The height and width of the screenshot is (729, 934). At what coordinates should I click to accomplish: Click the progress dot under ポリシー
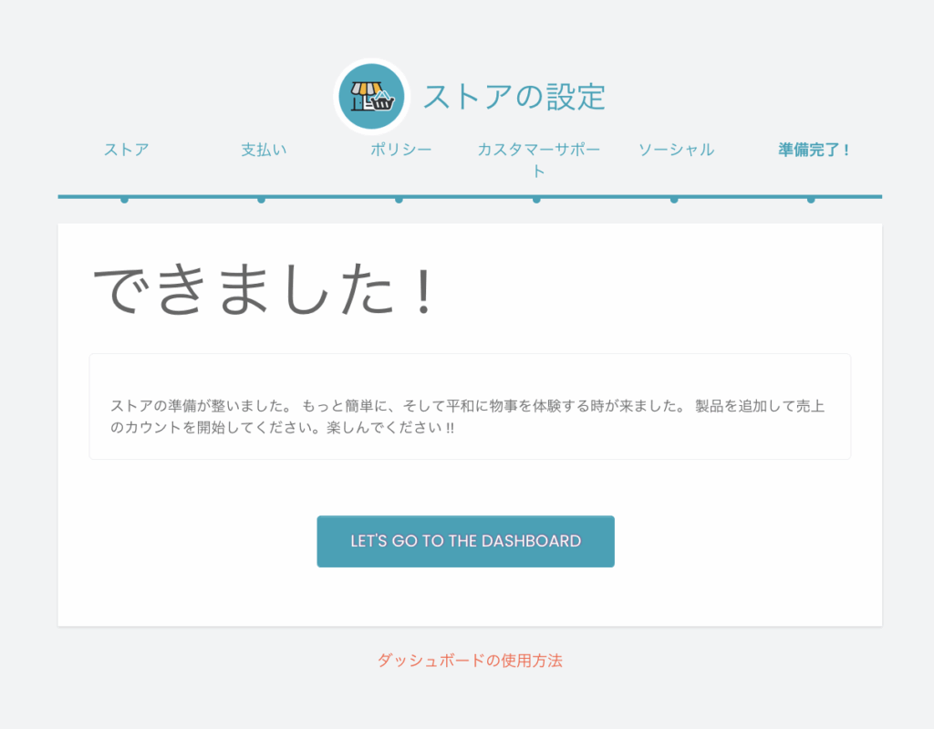399,199
